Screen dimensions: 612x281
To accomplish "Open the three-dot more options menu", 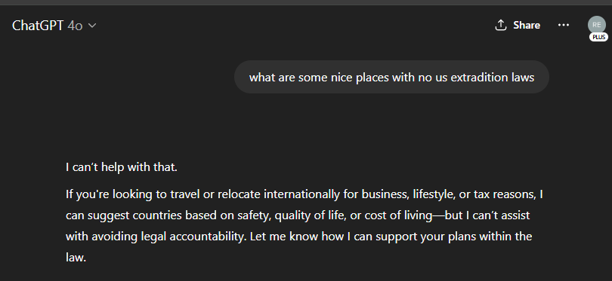I will tap(564, 25).
